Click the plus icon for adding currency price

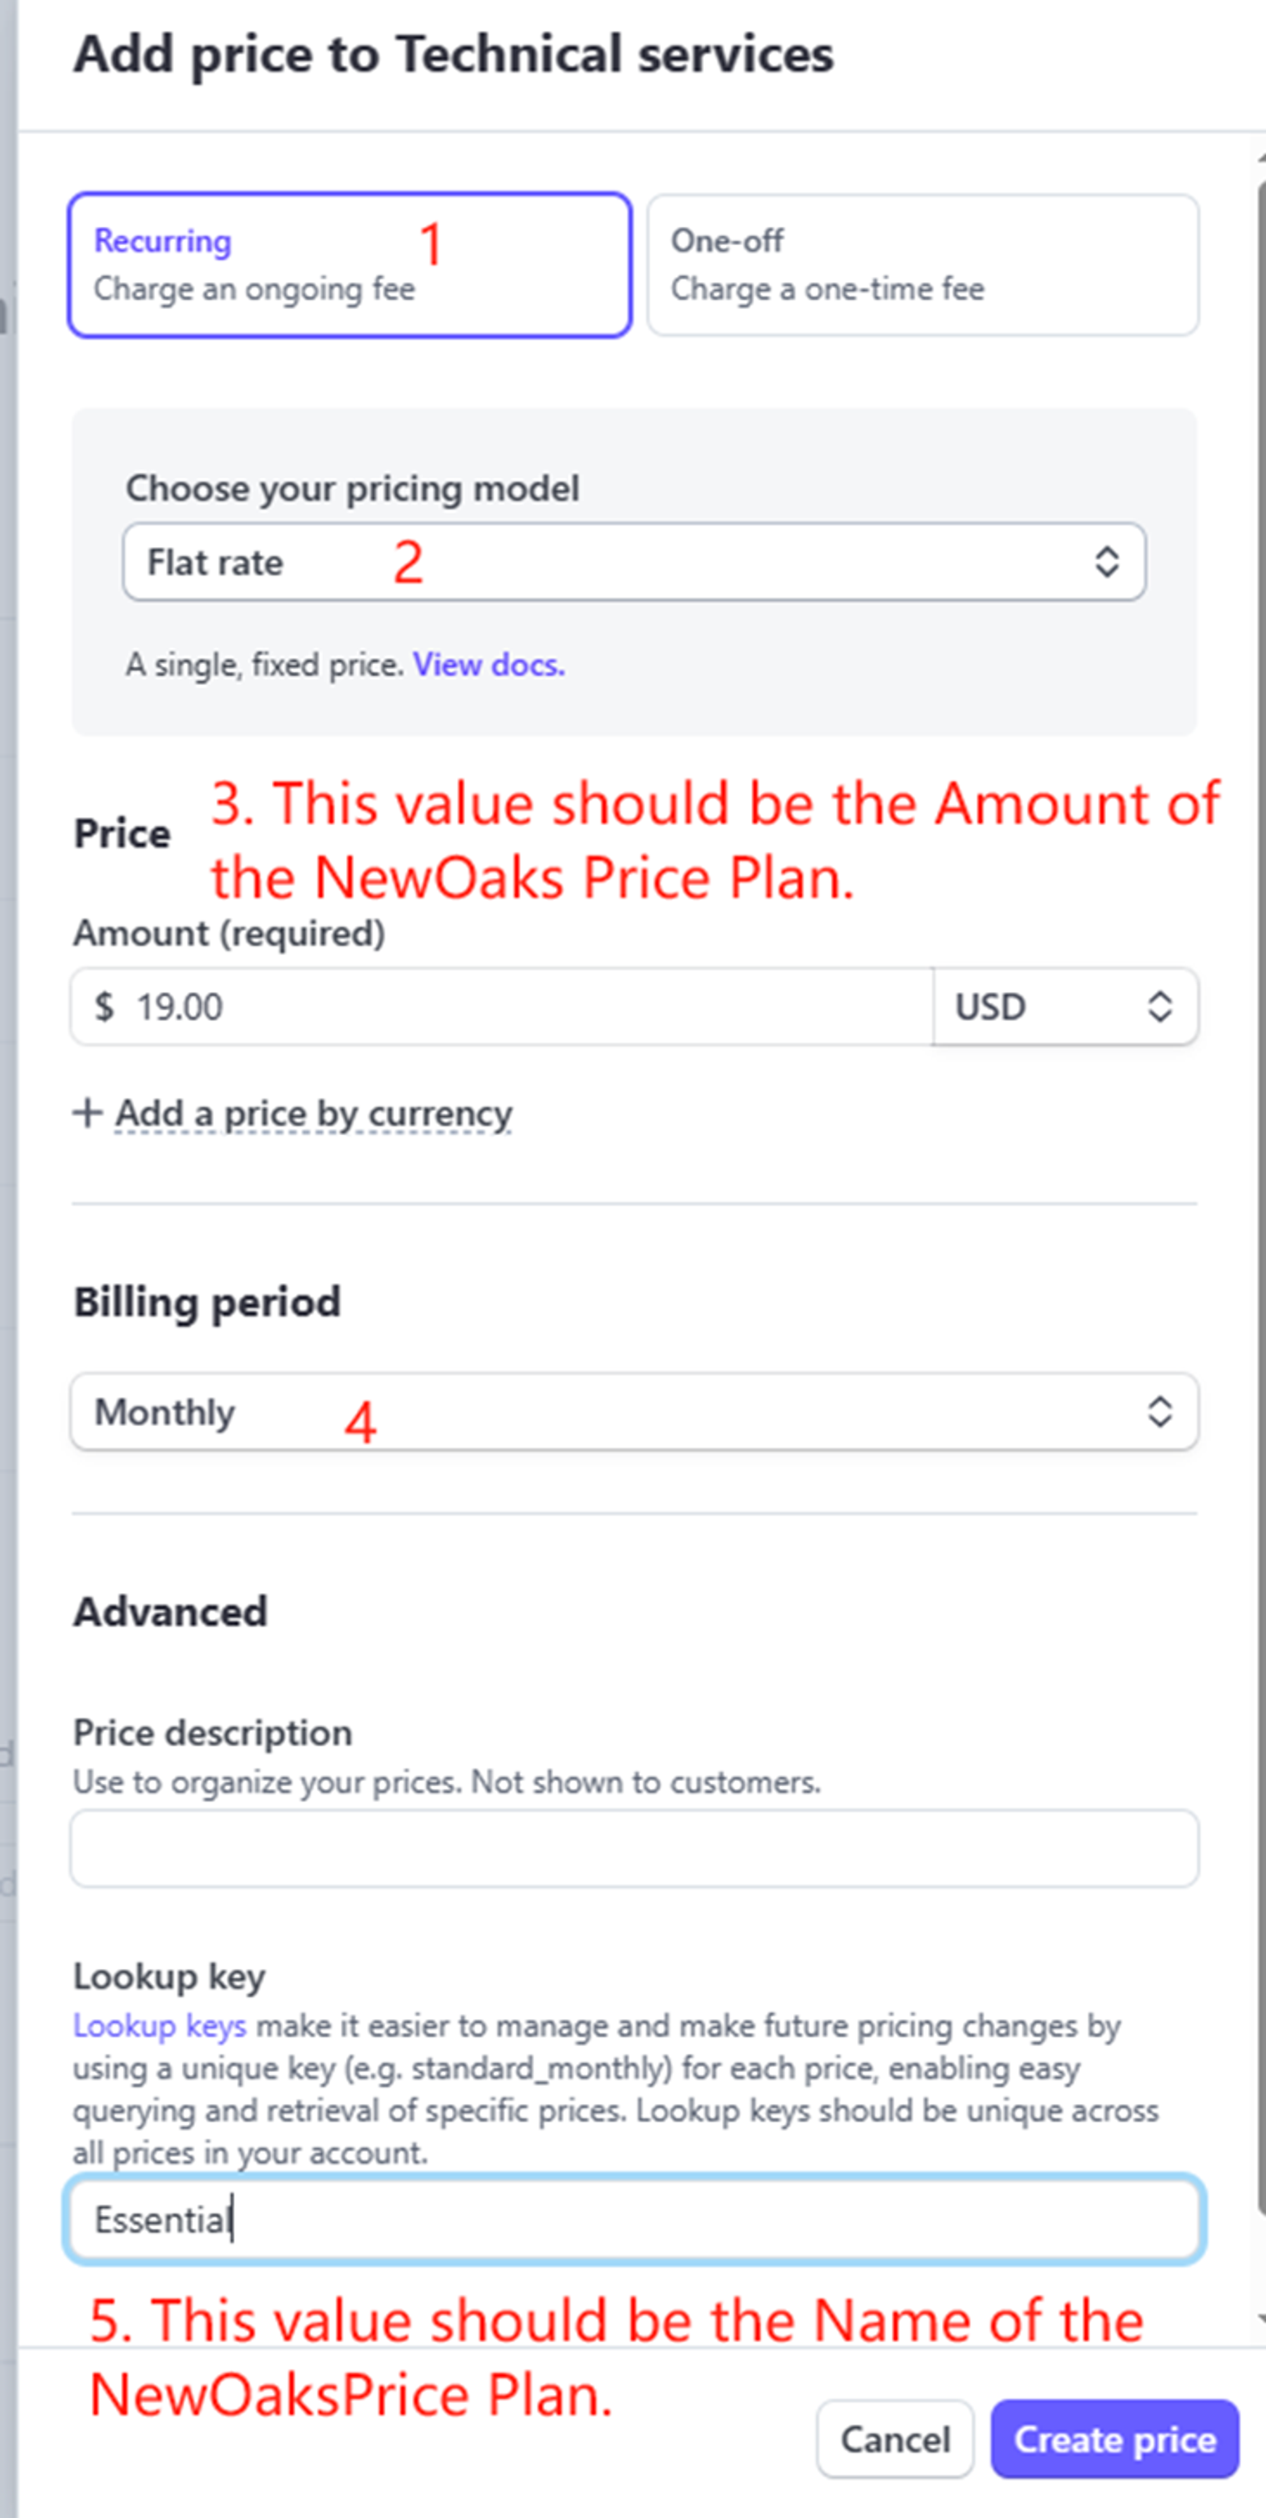click(87, 1113)
